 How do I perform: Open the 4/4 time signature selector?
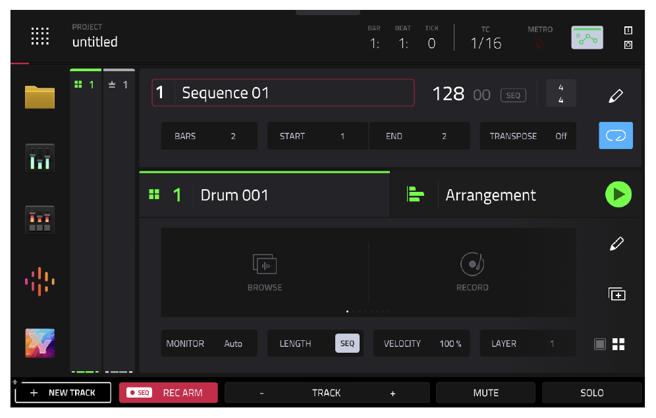pos(560,94)
